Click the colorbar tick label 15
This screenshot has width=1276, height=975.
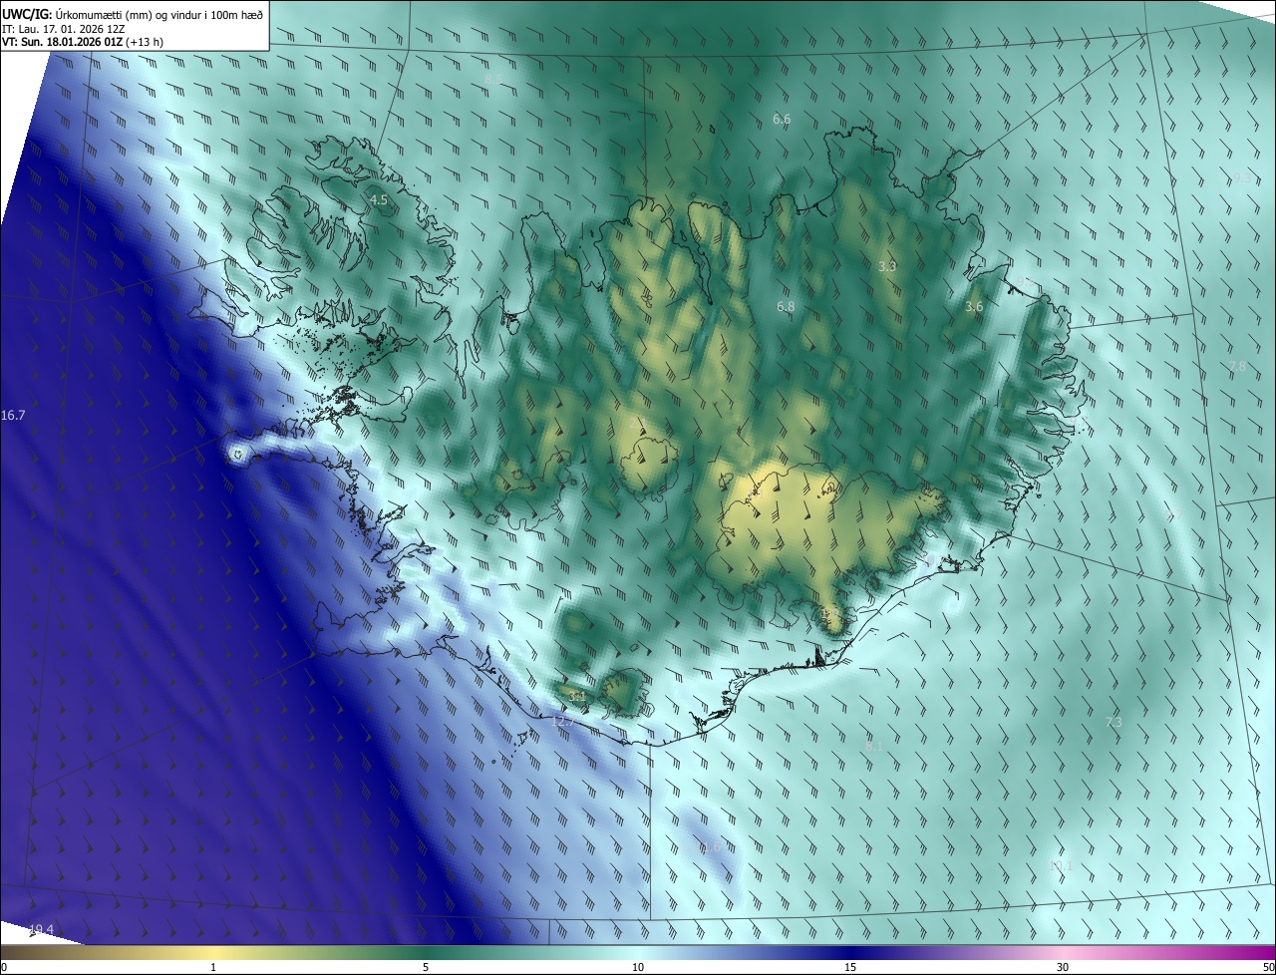coord(850,968)
